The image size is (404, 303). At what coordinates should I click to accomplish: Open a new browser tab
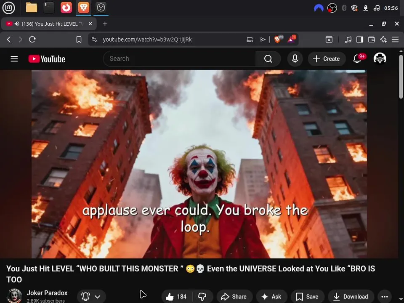(x=105, y=24)
